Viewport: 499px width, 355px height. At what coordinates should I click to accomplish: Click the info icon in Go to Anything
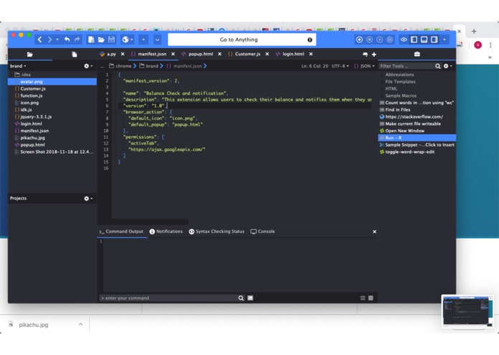click(x=309, y=40)
